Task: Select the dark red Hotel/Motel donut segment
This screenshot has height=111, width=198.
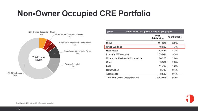Action: point(51,47)
